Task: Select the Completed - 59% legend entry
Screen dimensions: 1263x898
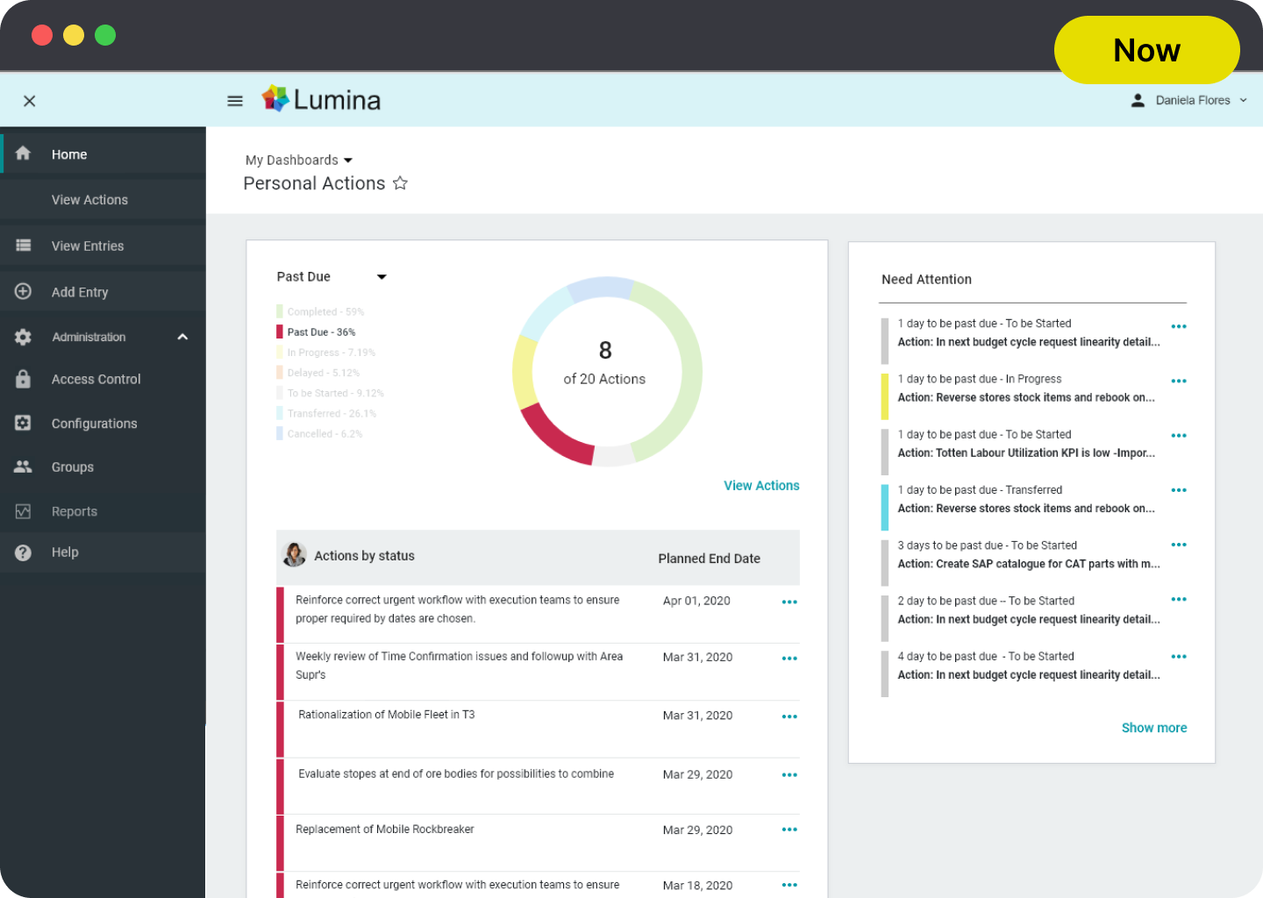Action: [320, 311]
